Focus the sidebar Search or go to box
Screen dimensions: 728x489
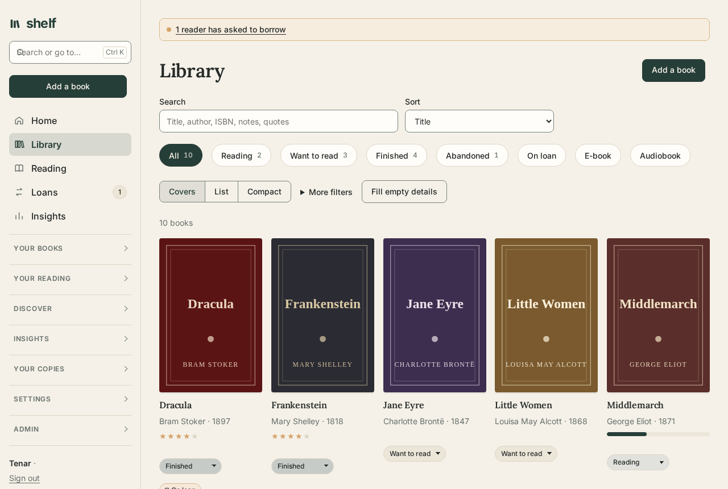70,52
